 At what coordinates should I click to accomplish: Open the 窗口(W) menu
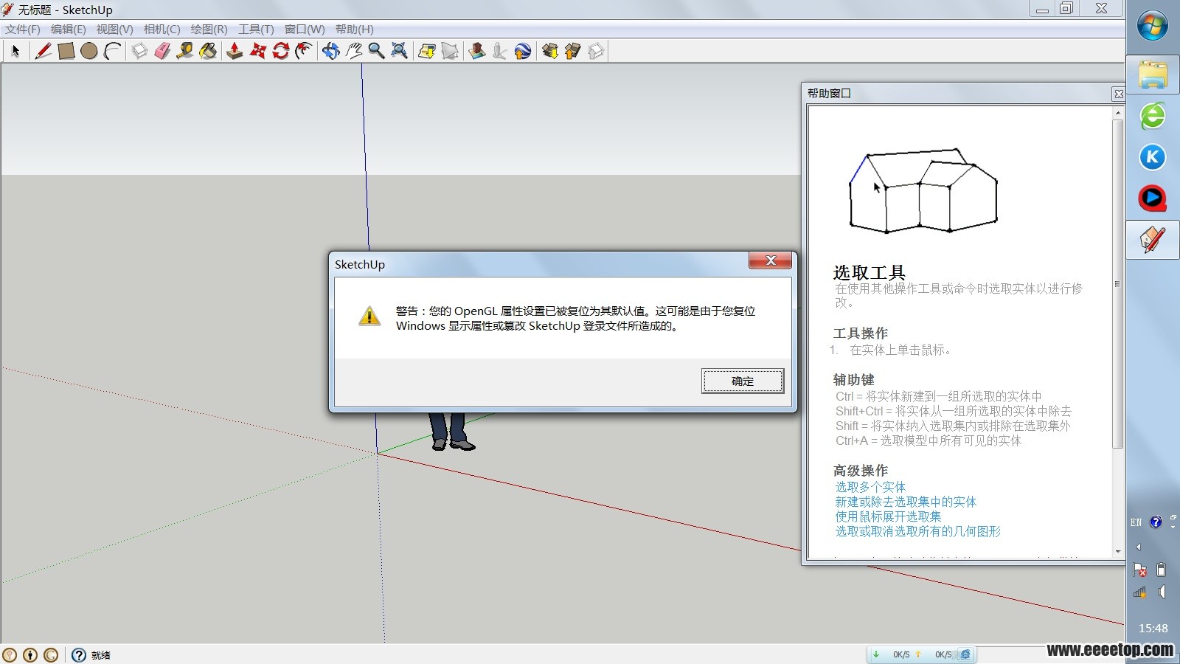point(305,30)
